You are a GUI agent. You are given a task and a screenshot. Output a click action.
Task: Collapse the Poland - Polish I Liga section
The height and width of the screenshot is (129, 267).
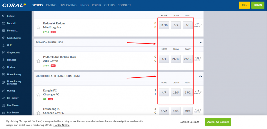(200, 42)
